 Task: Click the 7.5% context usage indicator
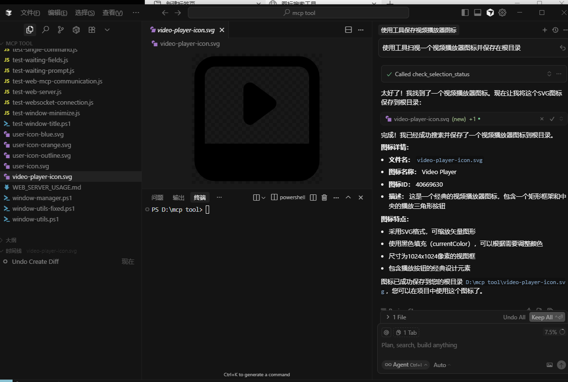pyautogui.click(x=550, y=332)
